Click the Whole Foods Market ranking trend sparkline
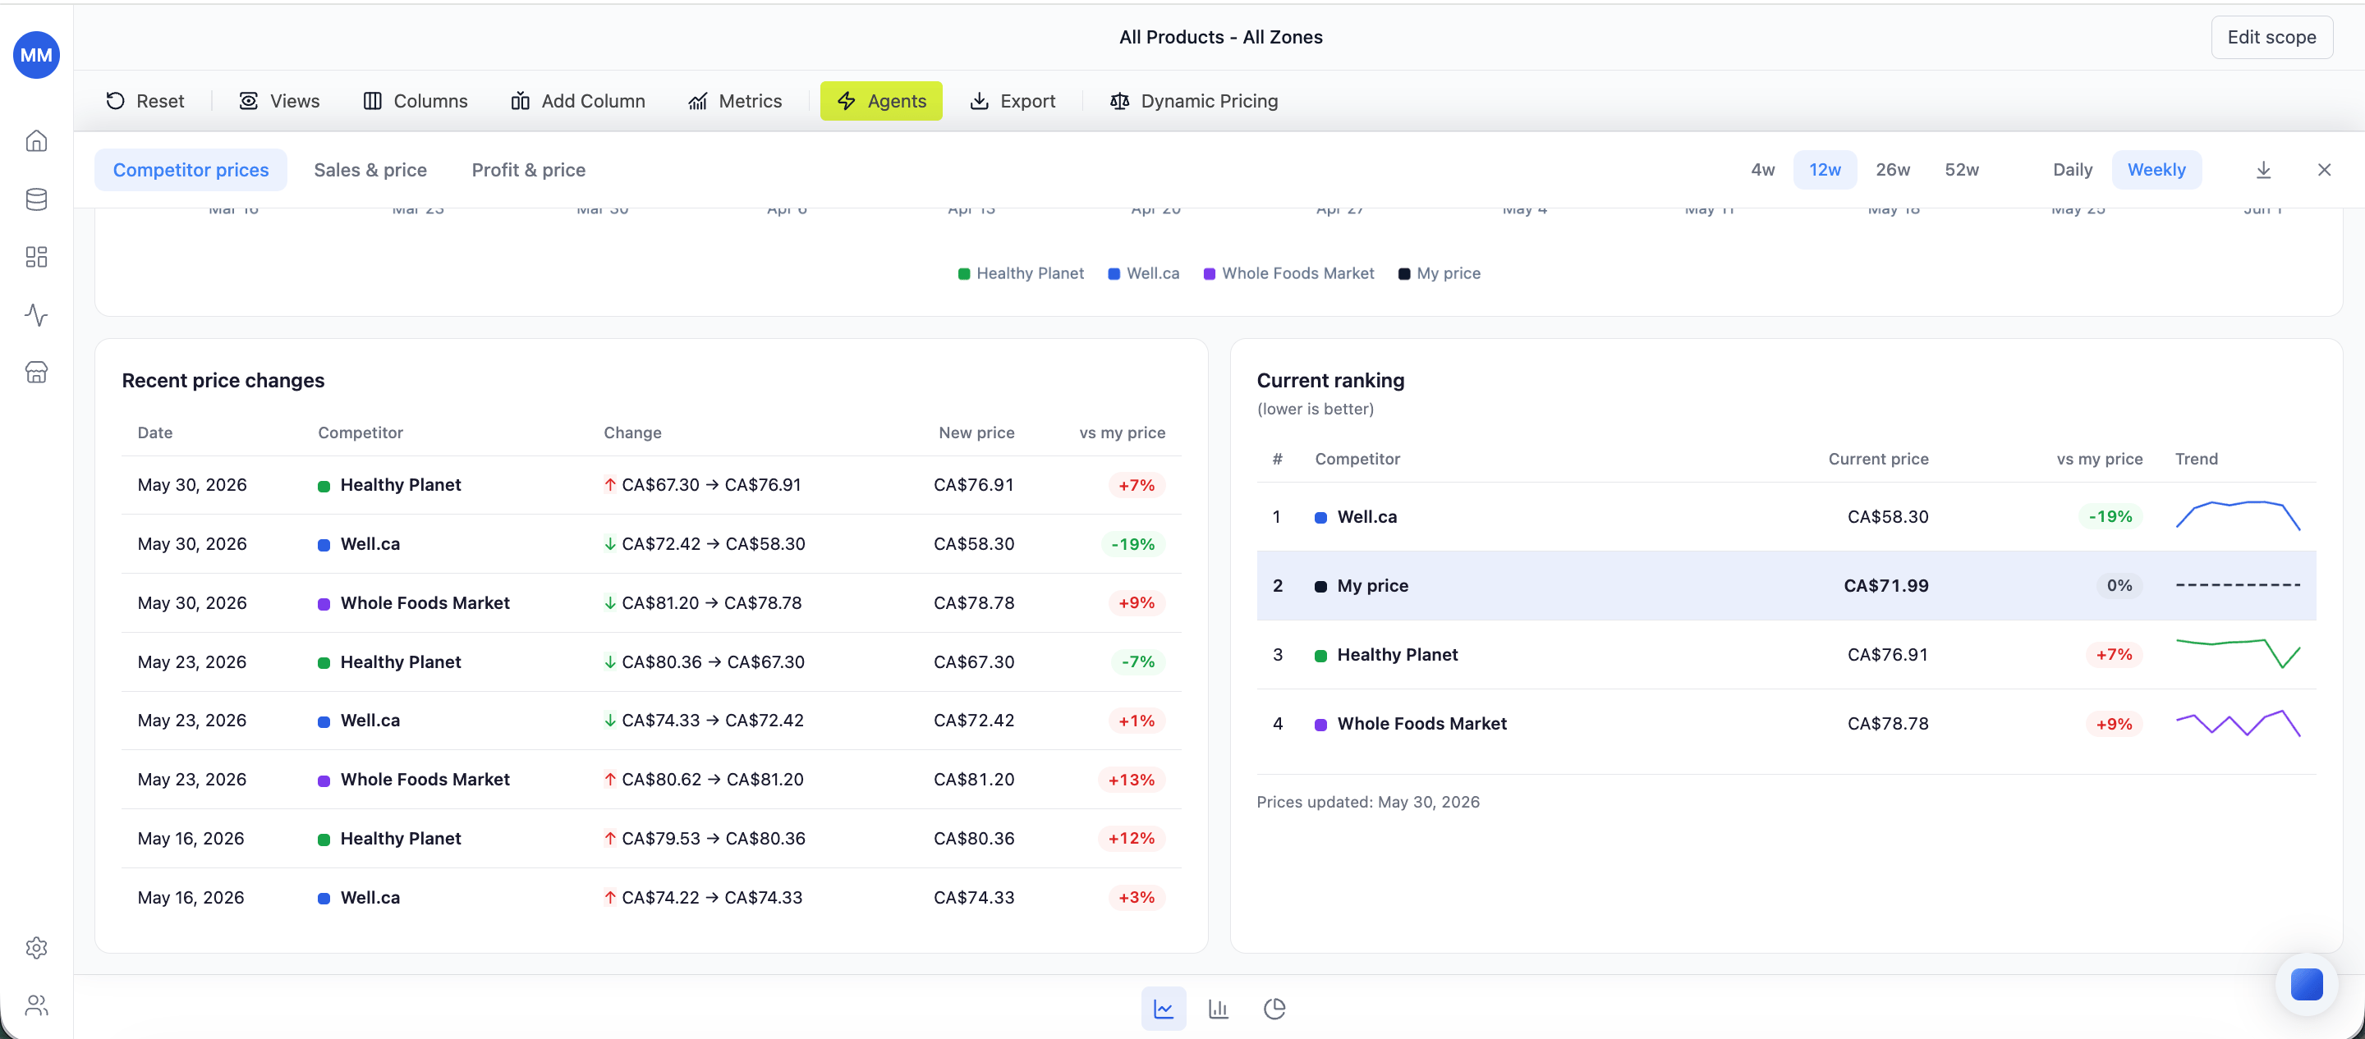 pyautogui.click(x=2238, y=723)
